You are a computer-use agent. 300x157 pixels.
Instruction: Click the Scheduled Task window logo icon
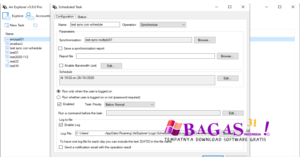[x=55, y=7]
